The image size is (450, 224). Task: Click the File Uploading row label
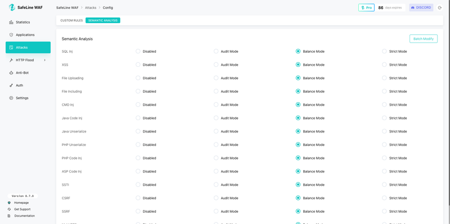pyautogui.click(x=73, y=78)
